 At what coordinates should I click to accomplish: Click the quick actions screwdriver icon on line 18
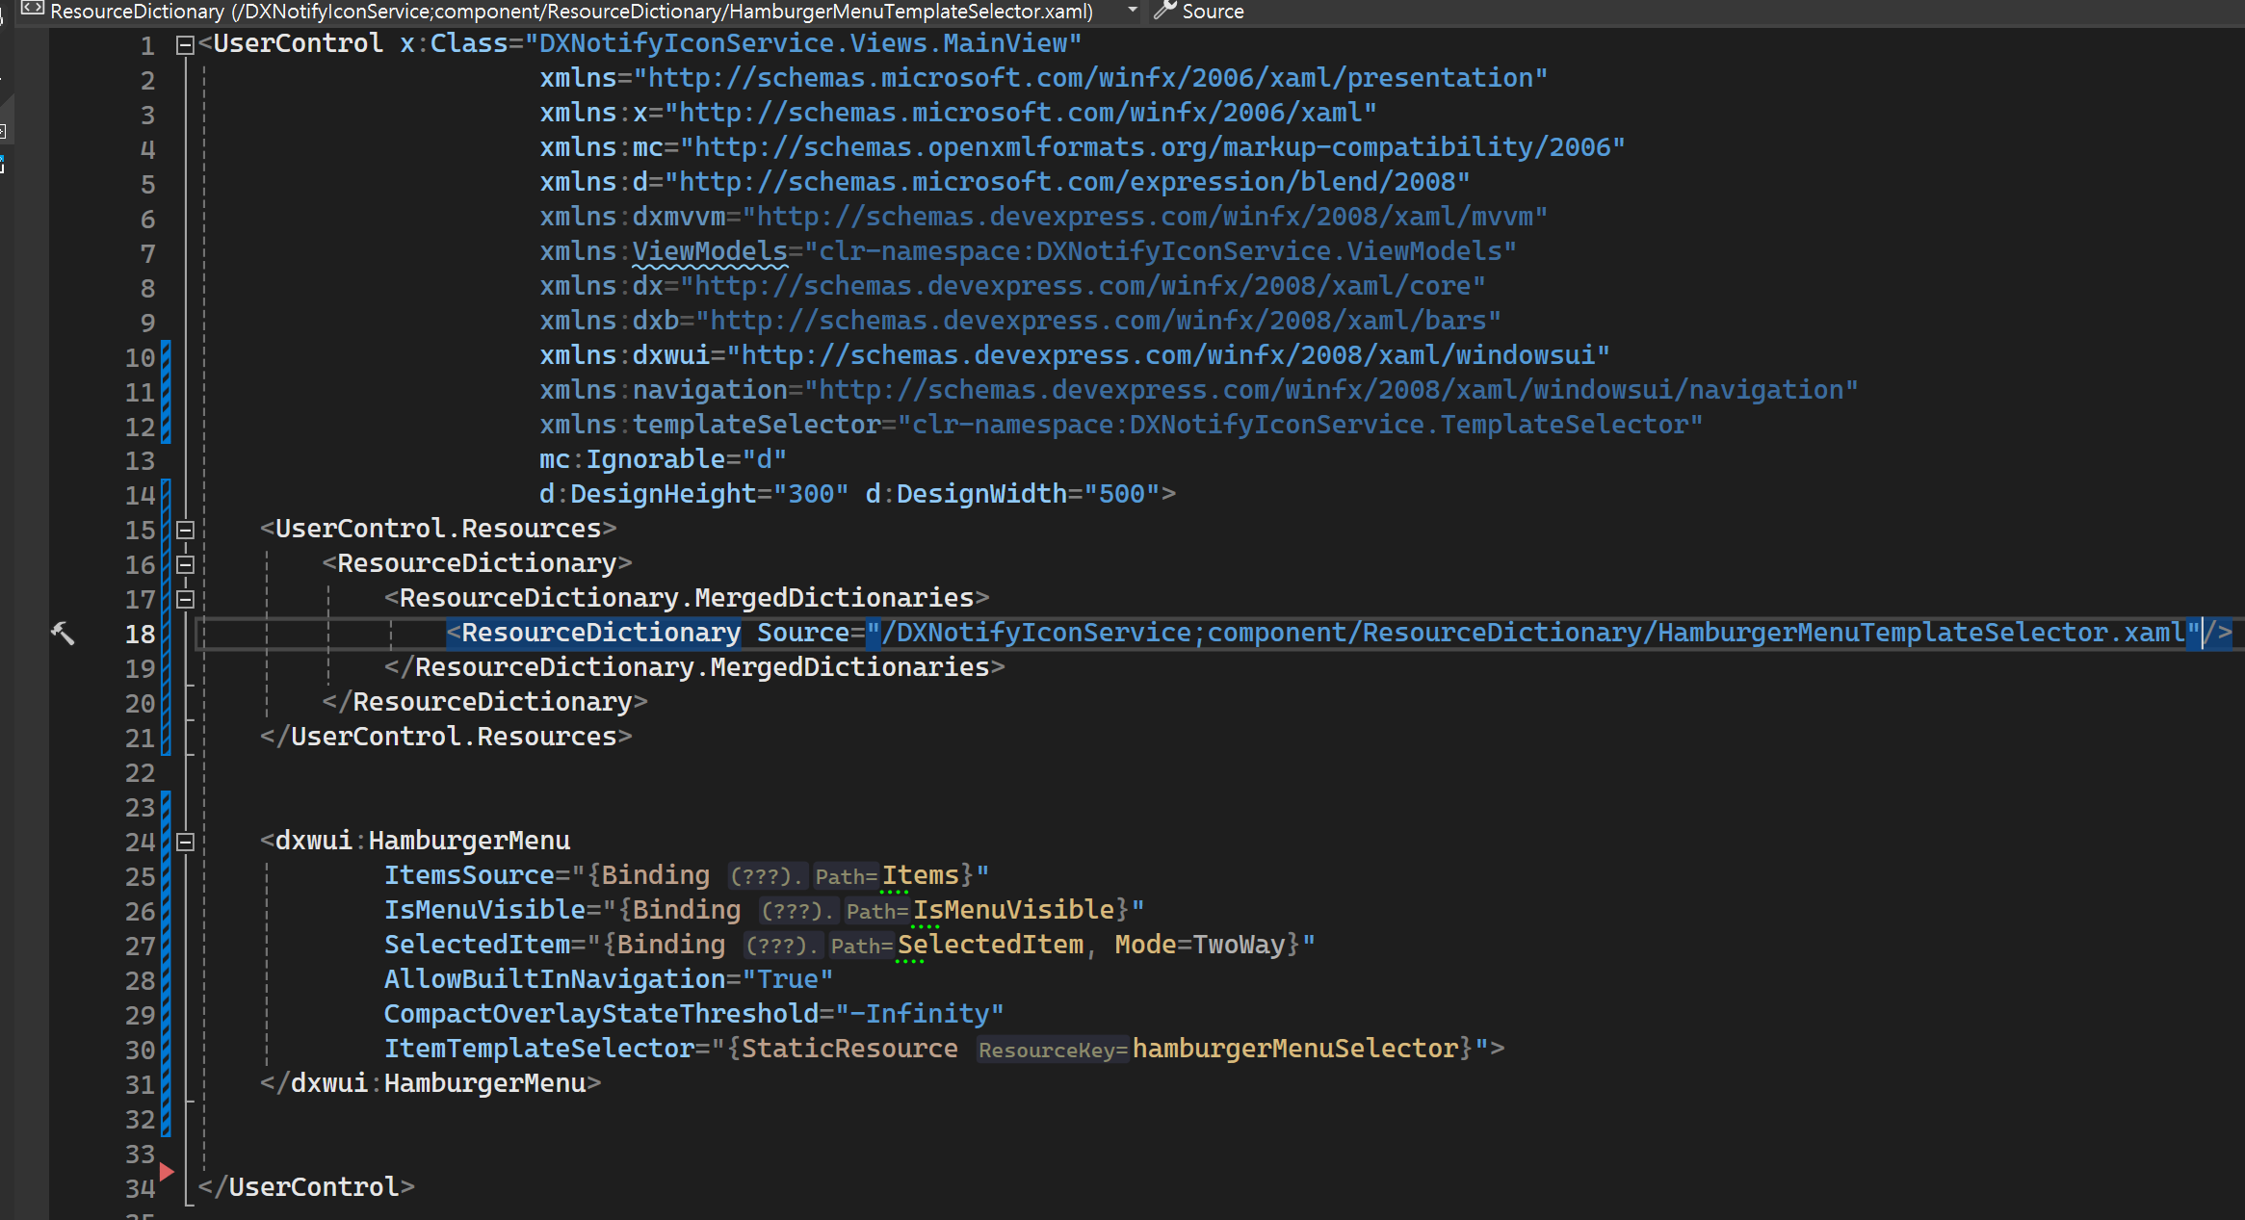tap(63, 633)
